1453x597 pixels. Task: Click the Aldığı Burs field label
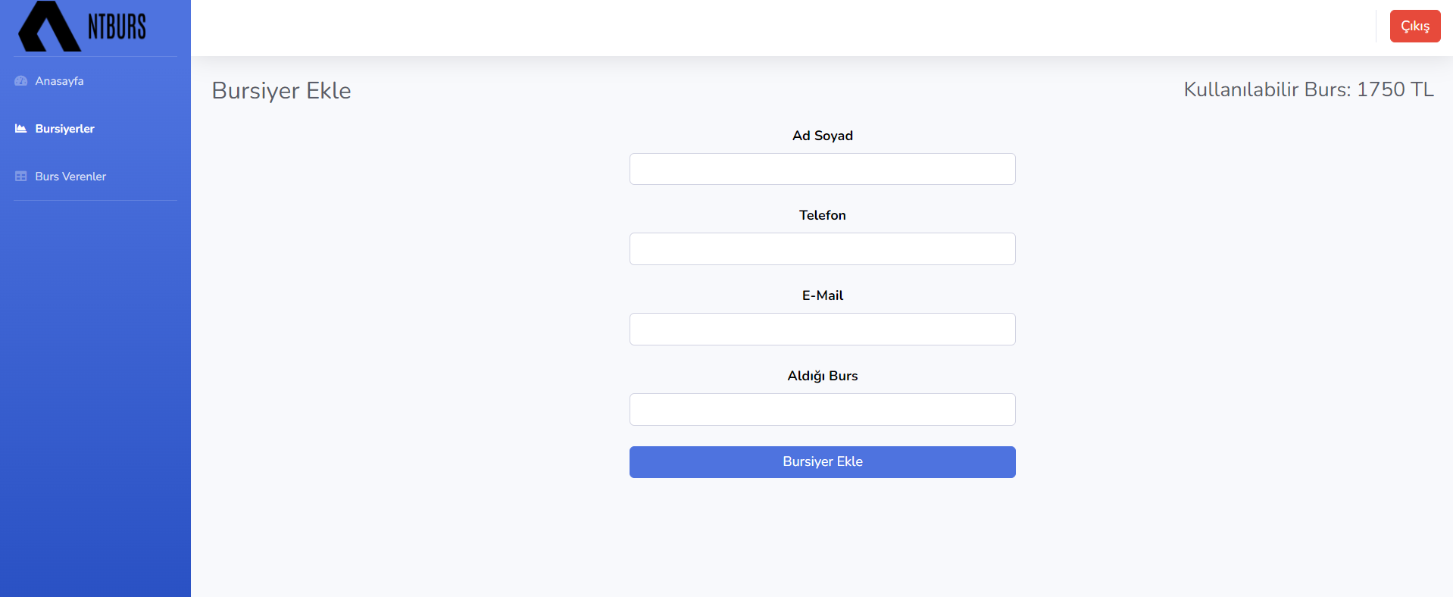822,376
